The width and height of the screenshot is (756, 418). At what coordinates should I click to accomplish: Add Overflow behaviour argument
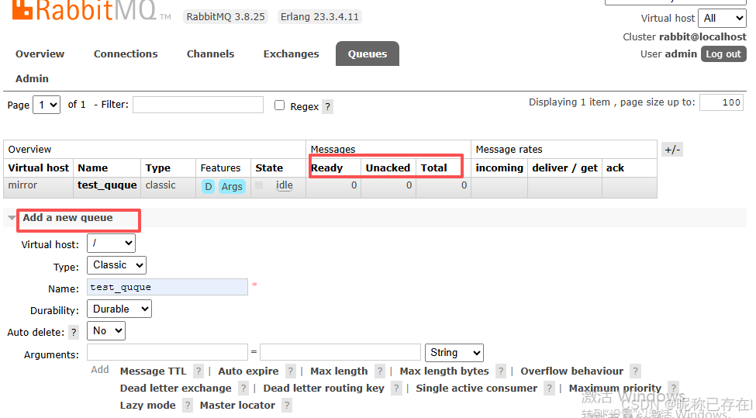571,371
